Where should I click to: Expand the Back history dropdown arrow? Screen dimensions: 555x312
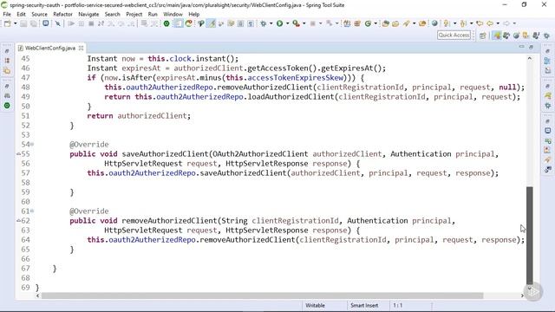[498, 23]
